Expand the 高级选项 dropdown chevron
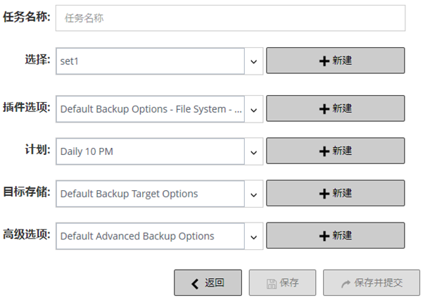This screenshot has height=300, width=425. (x=254, y=236)
